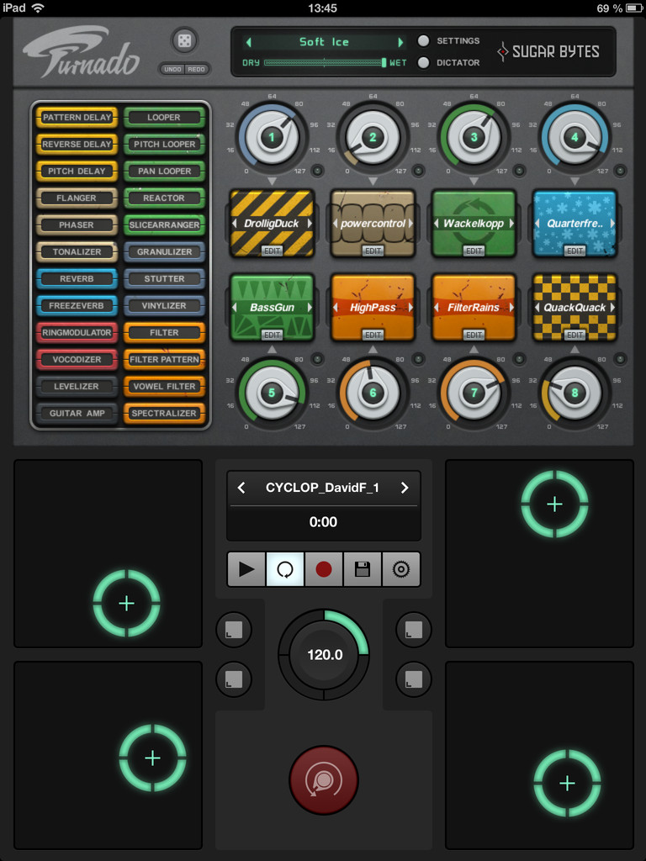Toggle the SETTINGS radio button

pyautogui.click(x=423, y=40)
